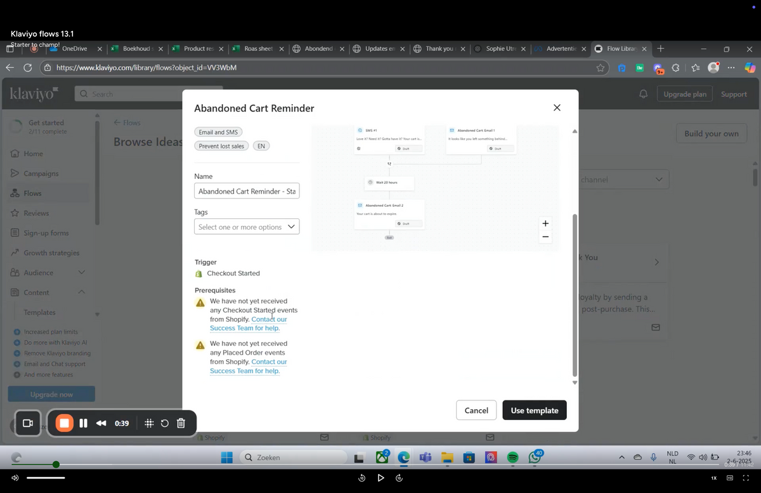The height and width of the screenshot is (493, 761).
Task: Open Sign-up forms in sidebar
Action: coord(46,233)
